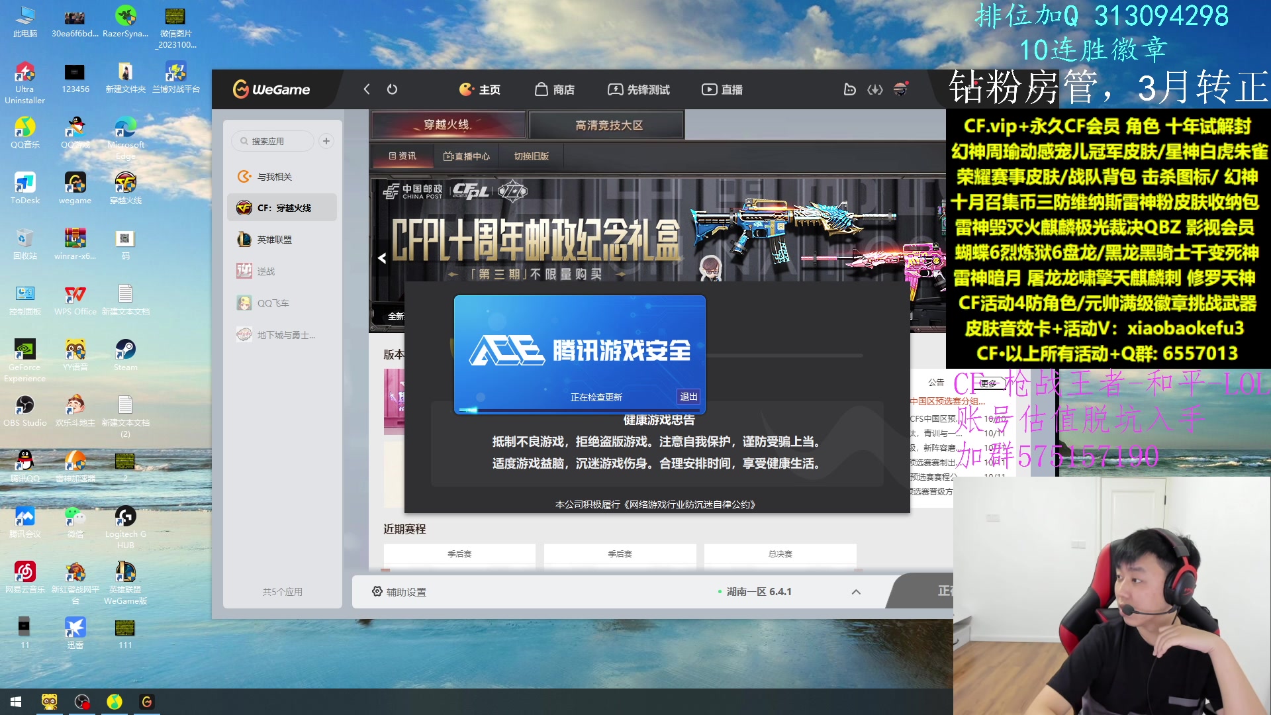Open the Windows Start menu

click(16, 702)
